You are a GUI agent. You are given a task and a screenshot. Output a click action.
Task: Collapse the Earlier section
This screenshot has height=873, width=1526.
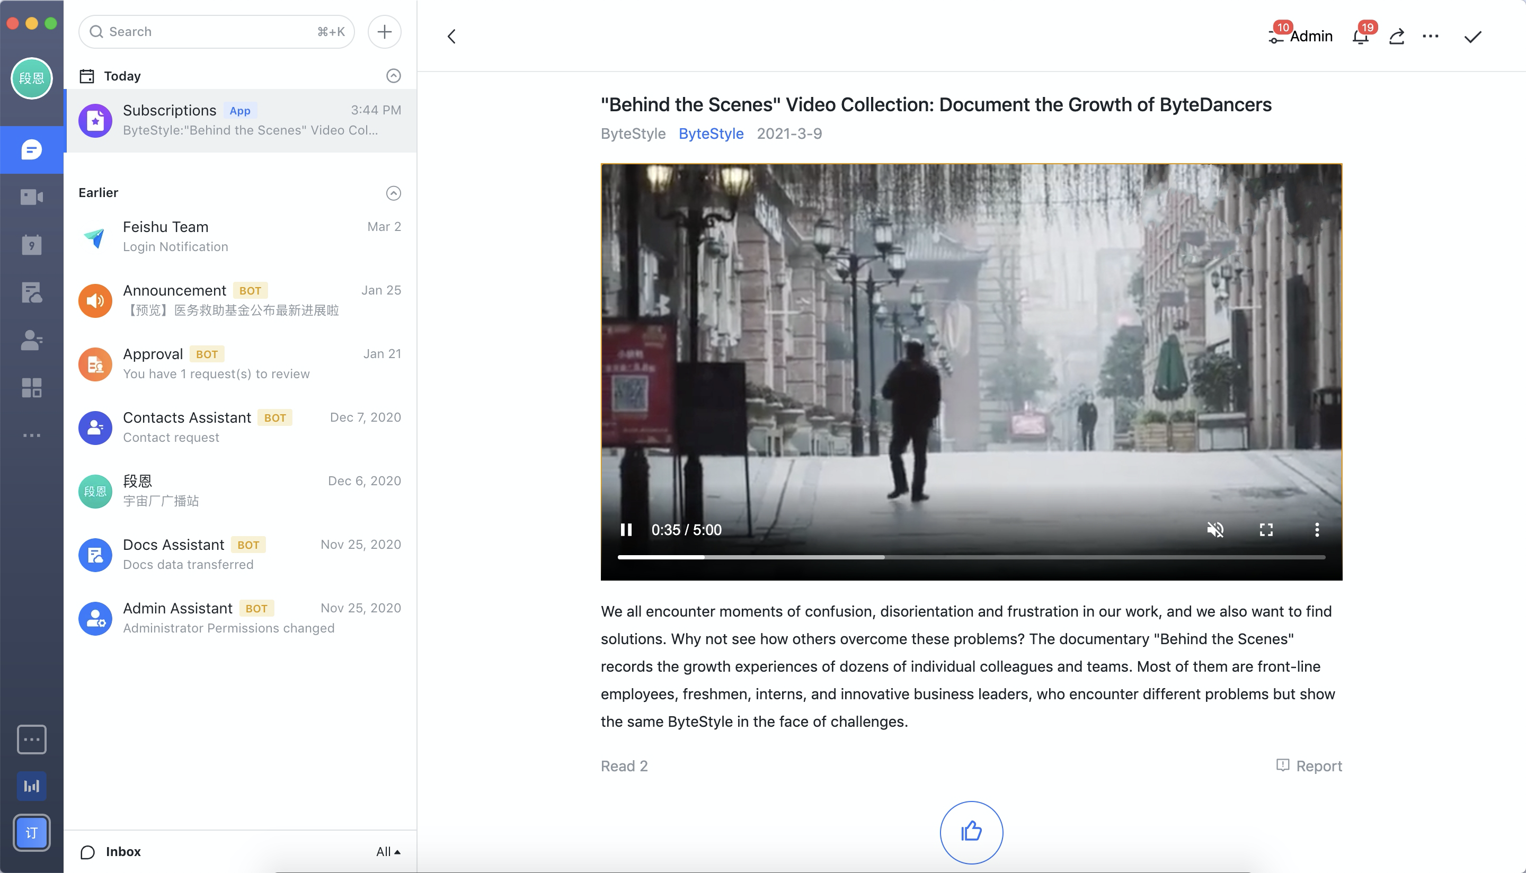[393, 192]
